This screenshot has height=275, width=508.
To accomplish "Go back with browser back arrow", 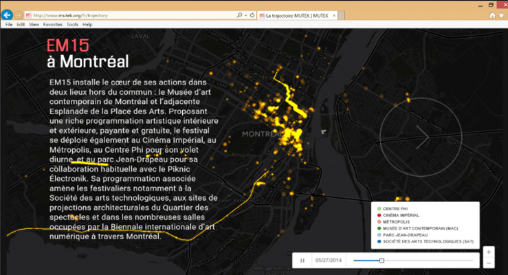I will (x=8, y=14).
